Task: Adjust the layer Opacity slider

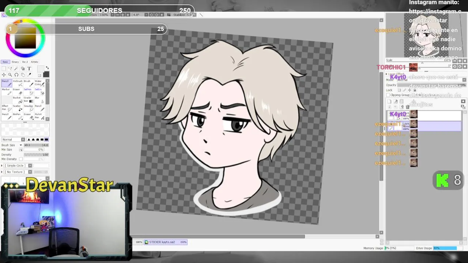Action: [x=431, y=85]
